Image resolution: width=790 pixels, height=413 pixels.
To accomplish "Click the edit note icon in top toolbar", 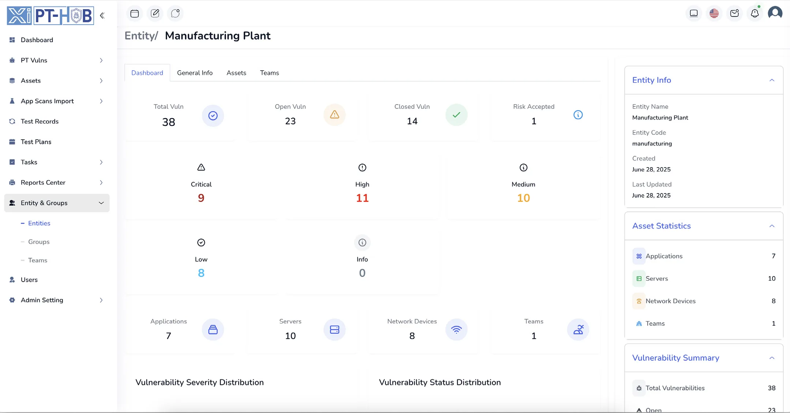I will click(x=155, y=14).
